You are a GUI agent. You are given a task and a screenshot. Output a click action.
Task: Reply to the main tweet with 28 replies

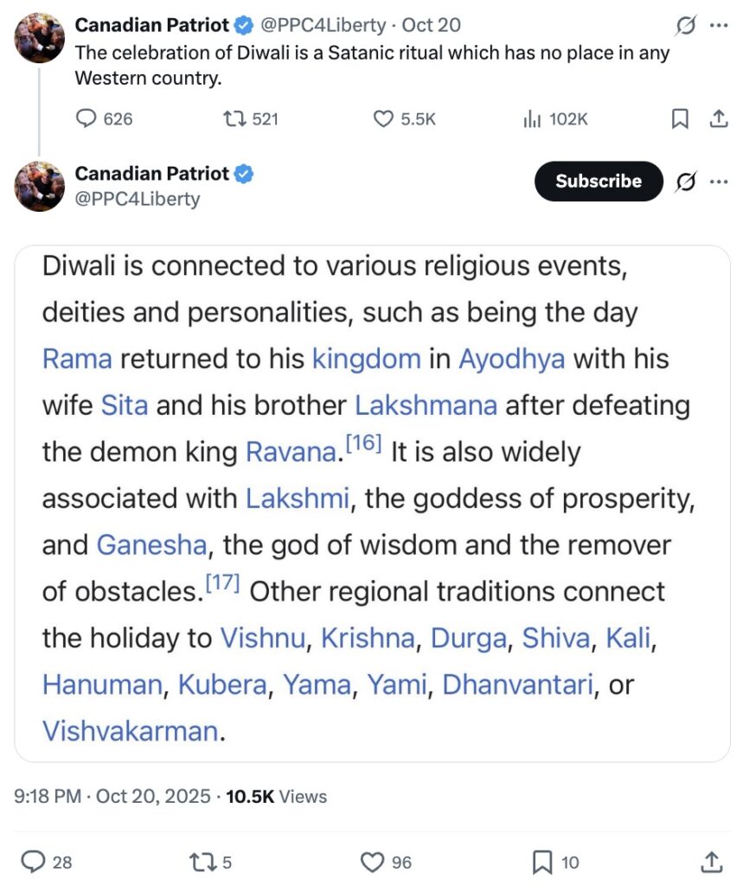[x=33, y=862]
